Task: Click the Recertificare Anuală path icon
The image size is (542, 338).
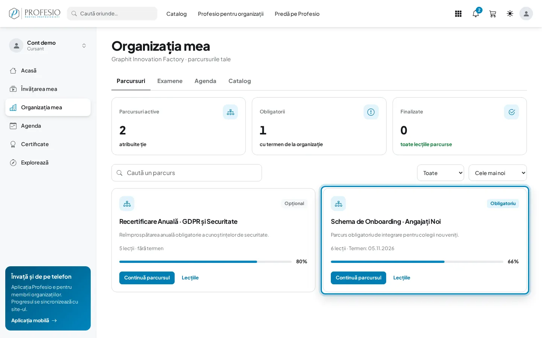Action: point(127,204)
